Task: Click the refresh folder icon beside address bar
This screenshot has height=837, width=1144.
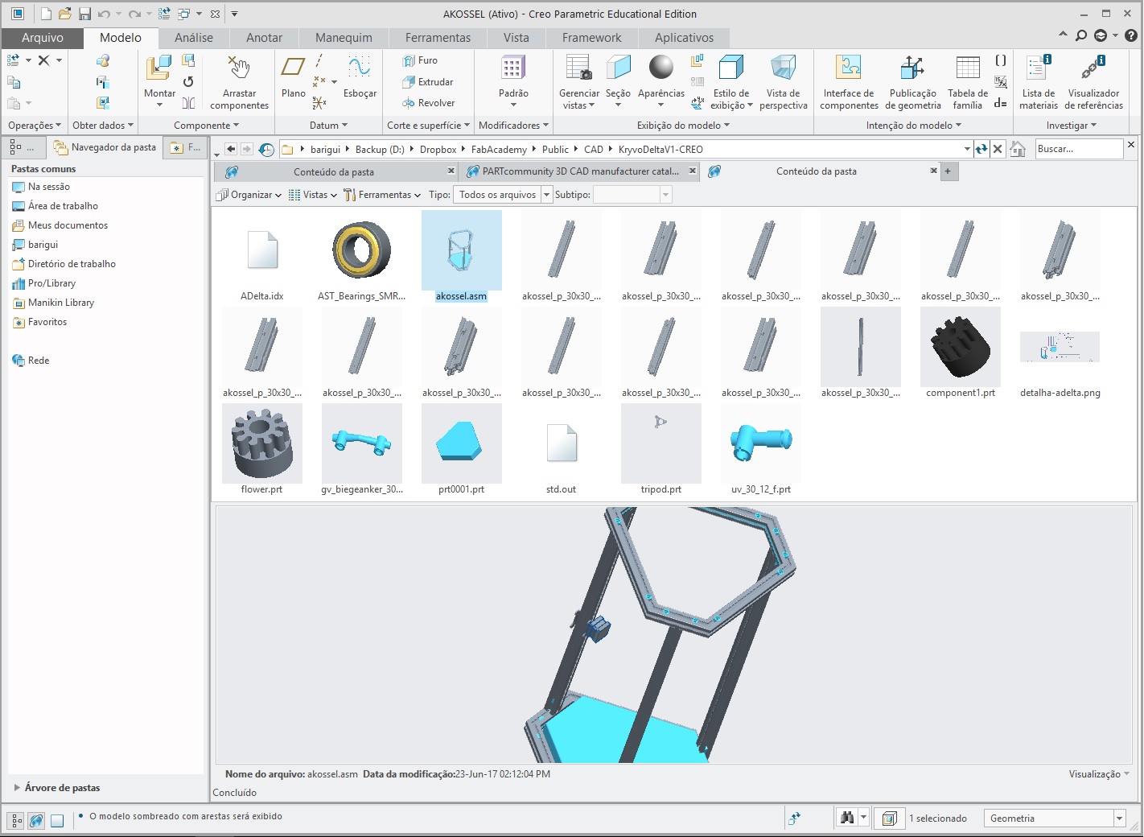Action: [981, 149]
